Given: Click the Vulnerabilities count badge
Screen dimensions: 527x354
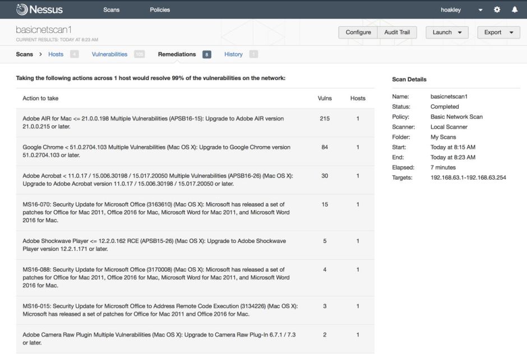Looking at the screenshot, I should (139, 54).
